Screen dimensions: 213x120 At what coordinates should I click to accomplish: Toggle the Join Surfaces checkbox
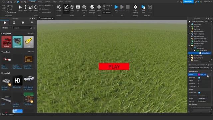point(40,12)
